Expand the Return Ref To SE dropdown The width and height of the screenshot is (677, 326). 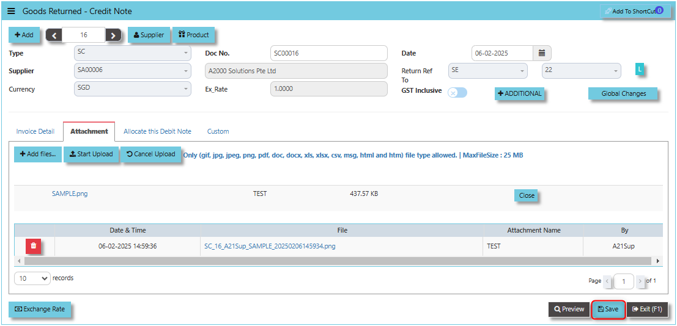point(487,71)
